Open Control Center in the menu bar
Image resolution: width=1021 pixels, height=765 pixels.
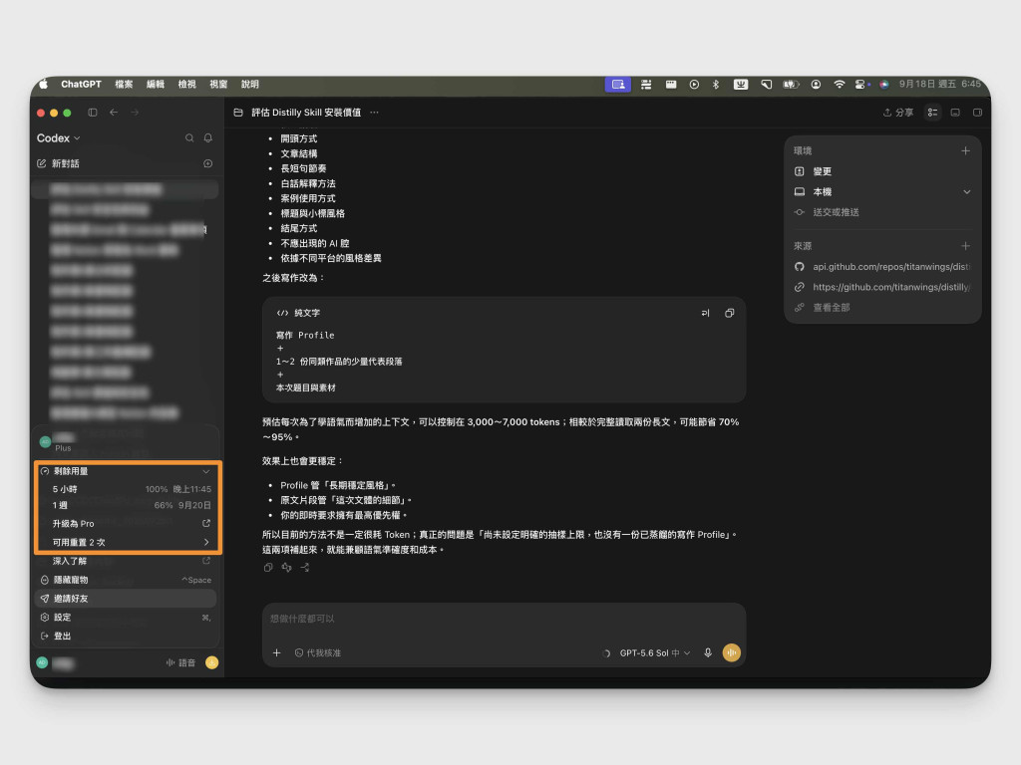click(860, 85)
